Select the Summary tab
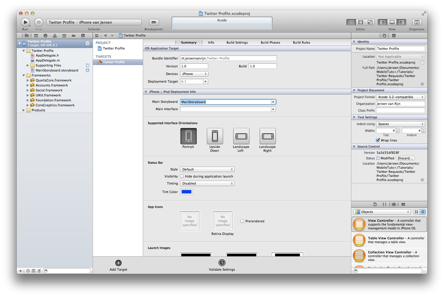The width and height of the screenshot is (444, 297). tap(189, 42)
